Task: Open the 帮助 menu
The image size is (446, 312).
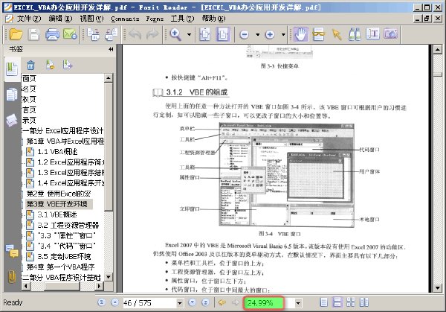Action: click(213, 19)
